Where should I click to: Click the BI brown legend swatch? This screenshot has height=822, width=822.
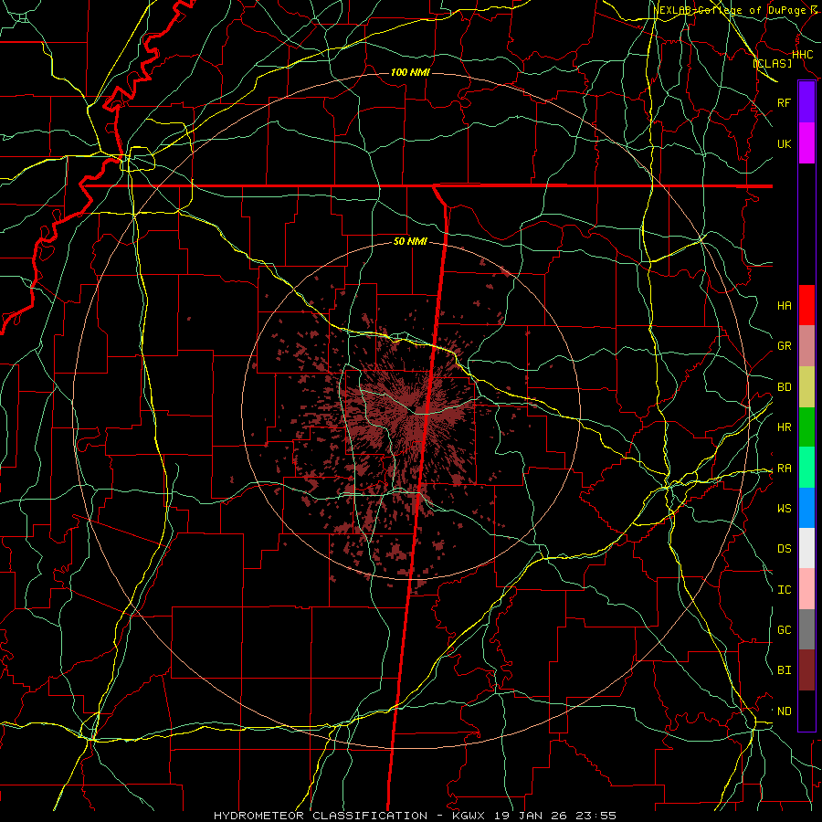[806, 670]
